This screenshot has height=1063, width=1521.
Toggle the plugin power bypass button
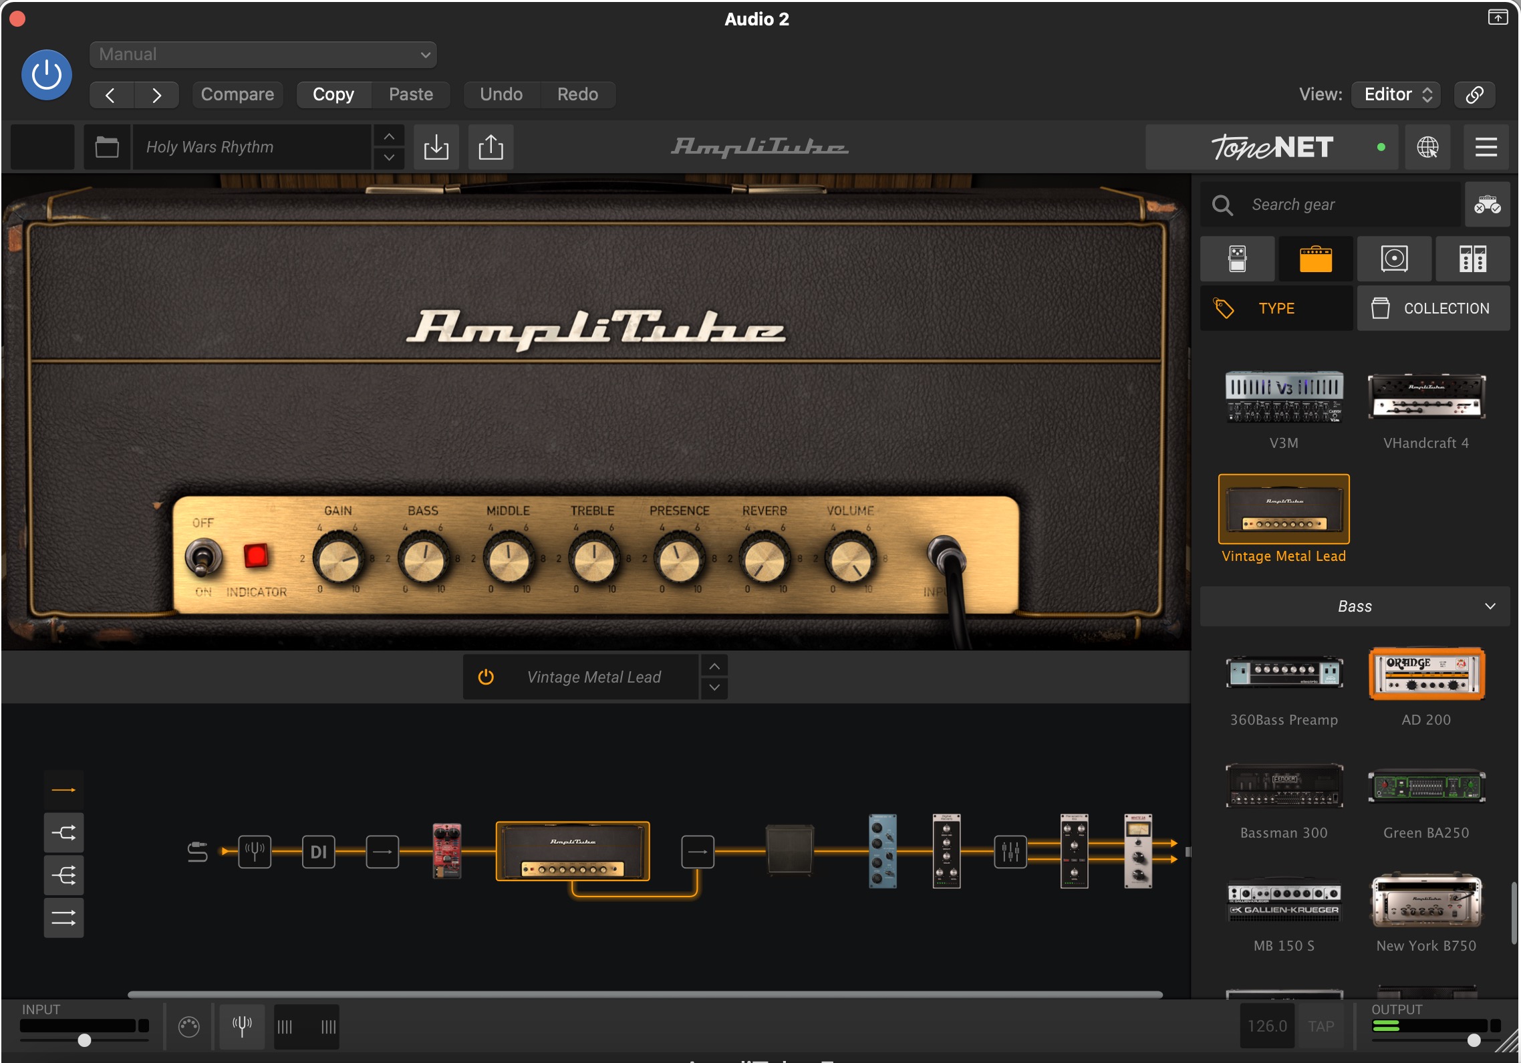point(47,75)
